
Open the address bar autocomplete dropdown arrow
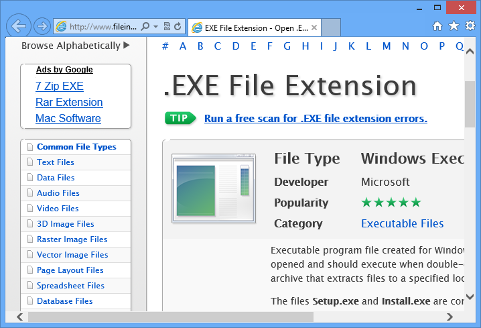click(x=155, y=27)
